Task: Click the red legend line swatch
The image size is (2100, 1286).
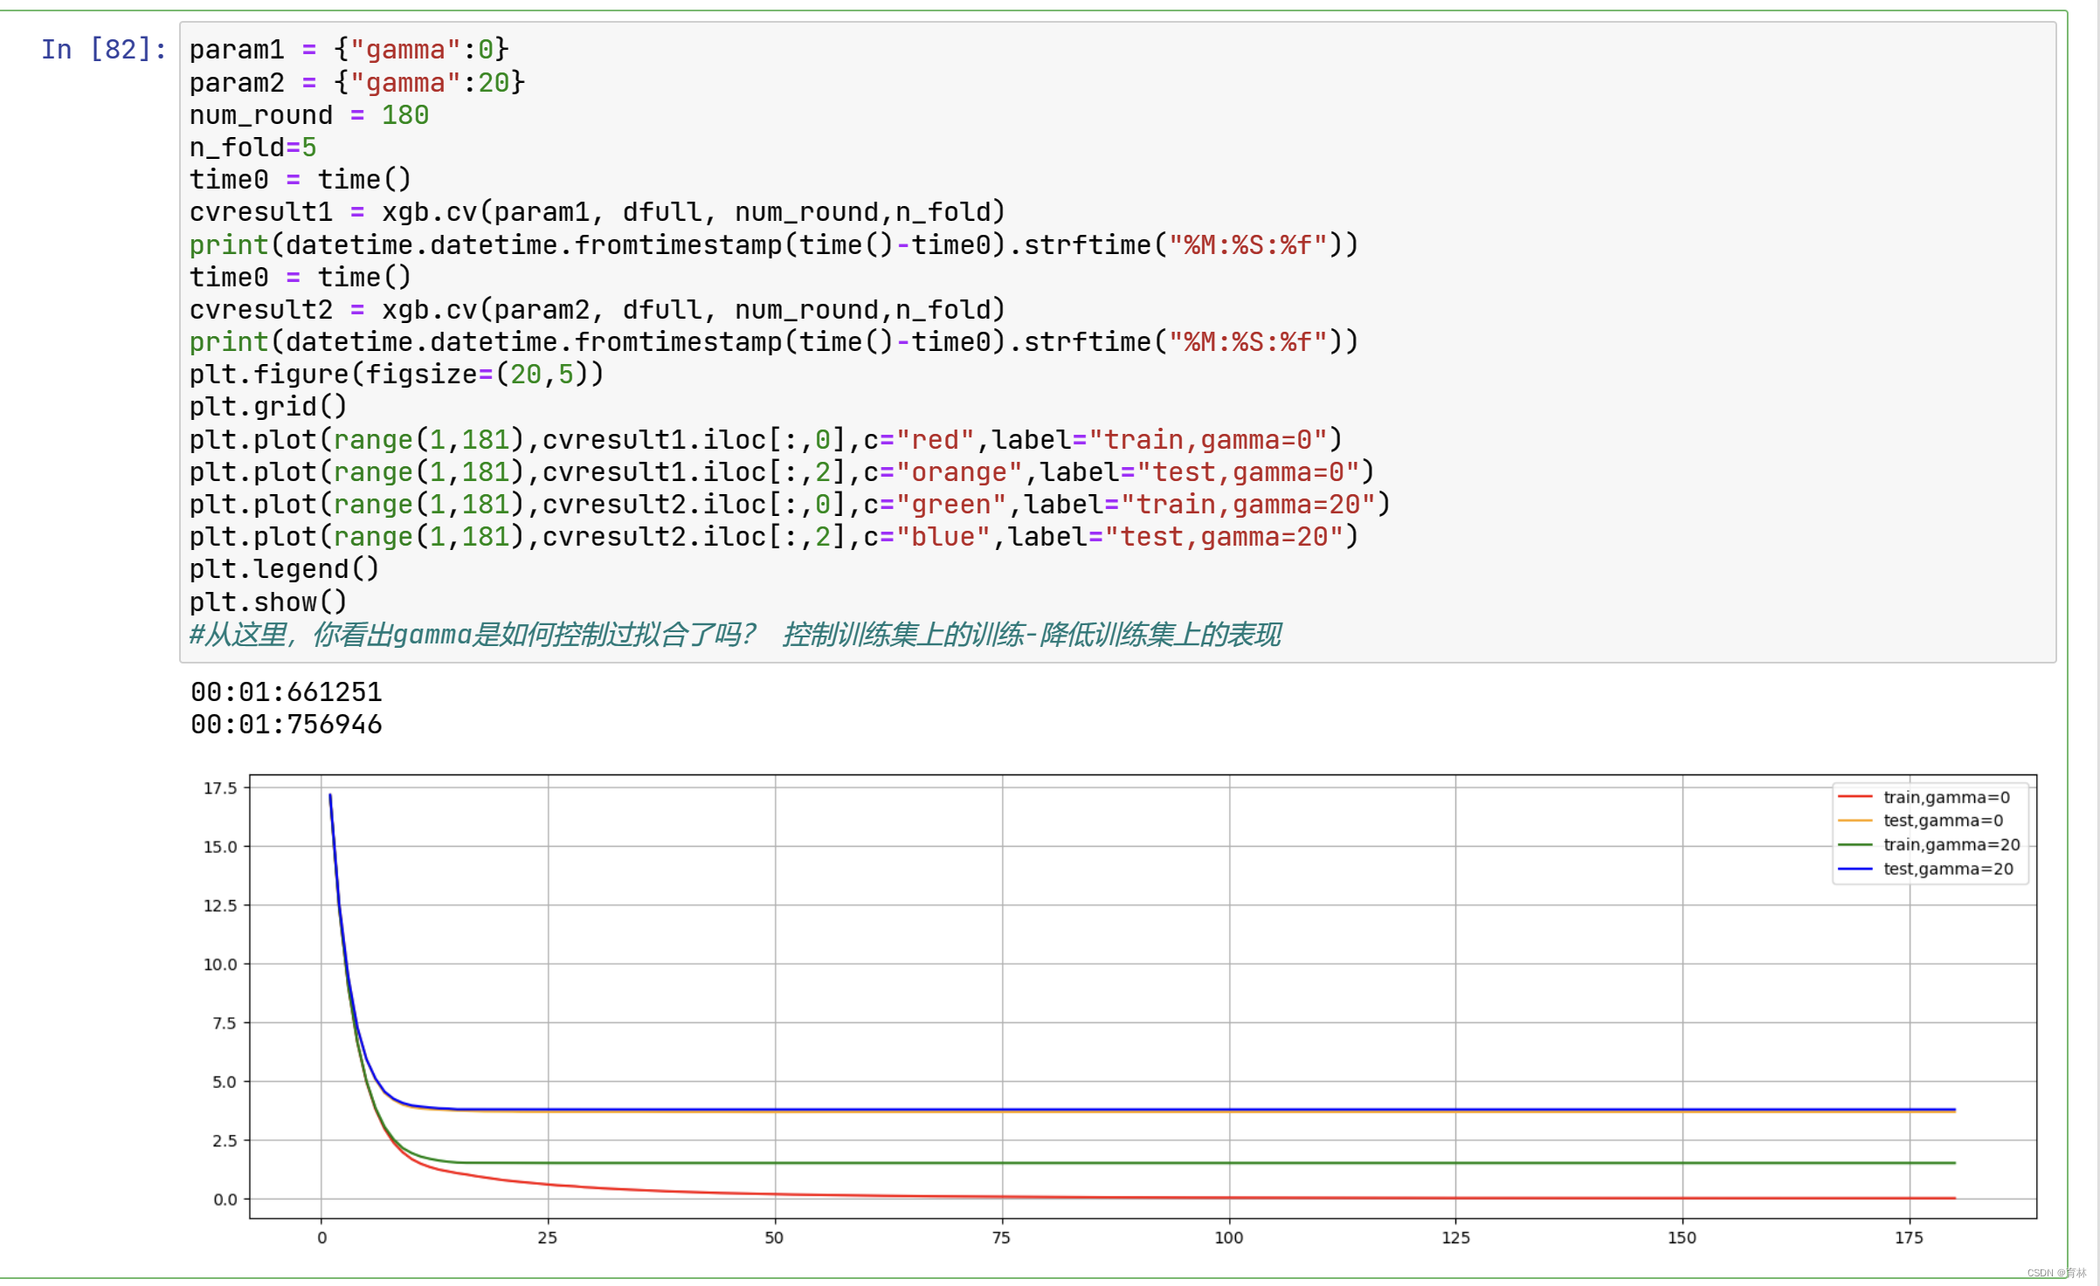Action: tap(1855, 797)
